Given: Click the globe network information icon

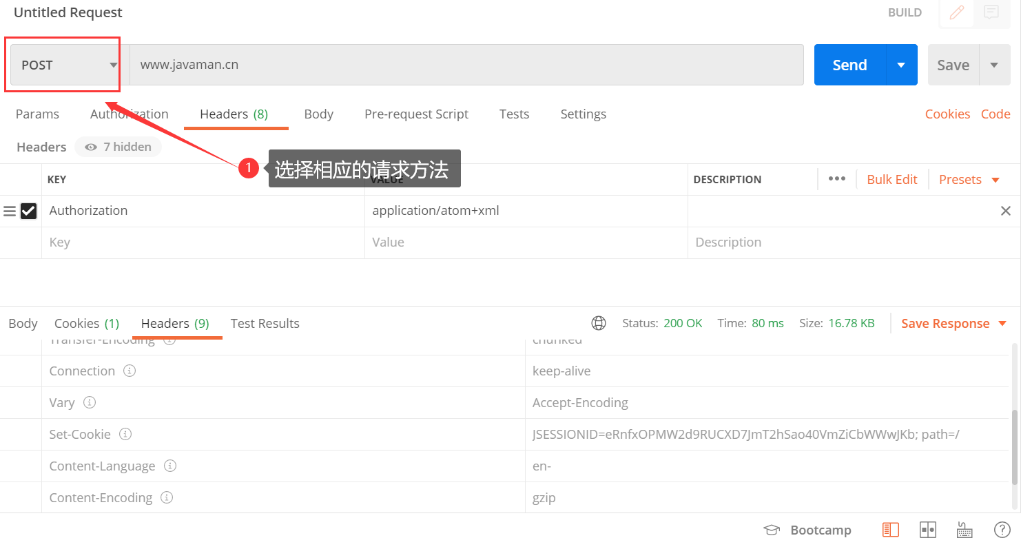Looking at the screenshot, I should [599, 323].
